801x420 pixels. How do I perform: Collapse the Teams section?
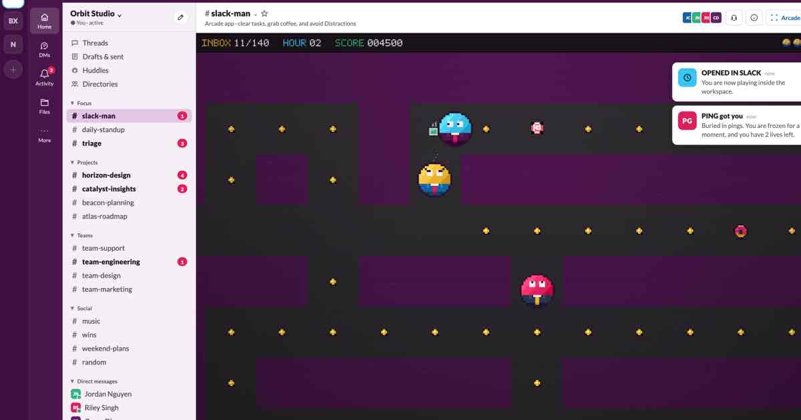pos(81,235)
